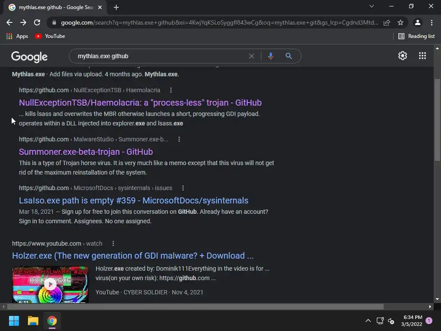Click the address bar URL text
Viewport: 441px width, 331px height.
click(x=219, y=22)
